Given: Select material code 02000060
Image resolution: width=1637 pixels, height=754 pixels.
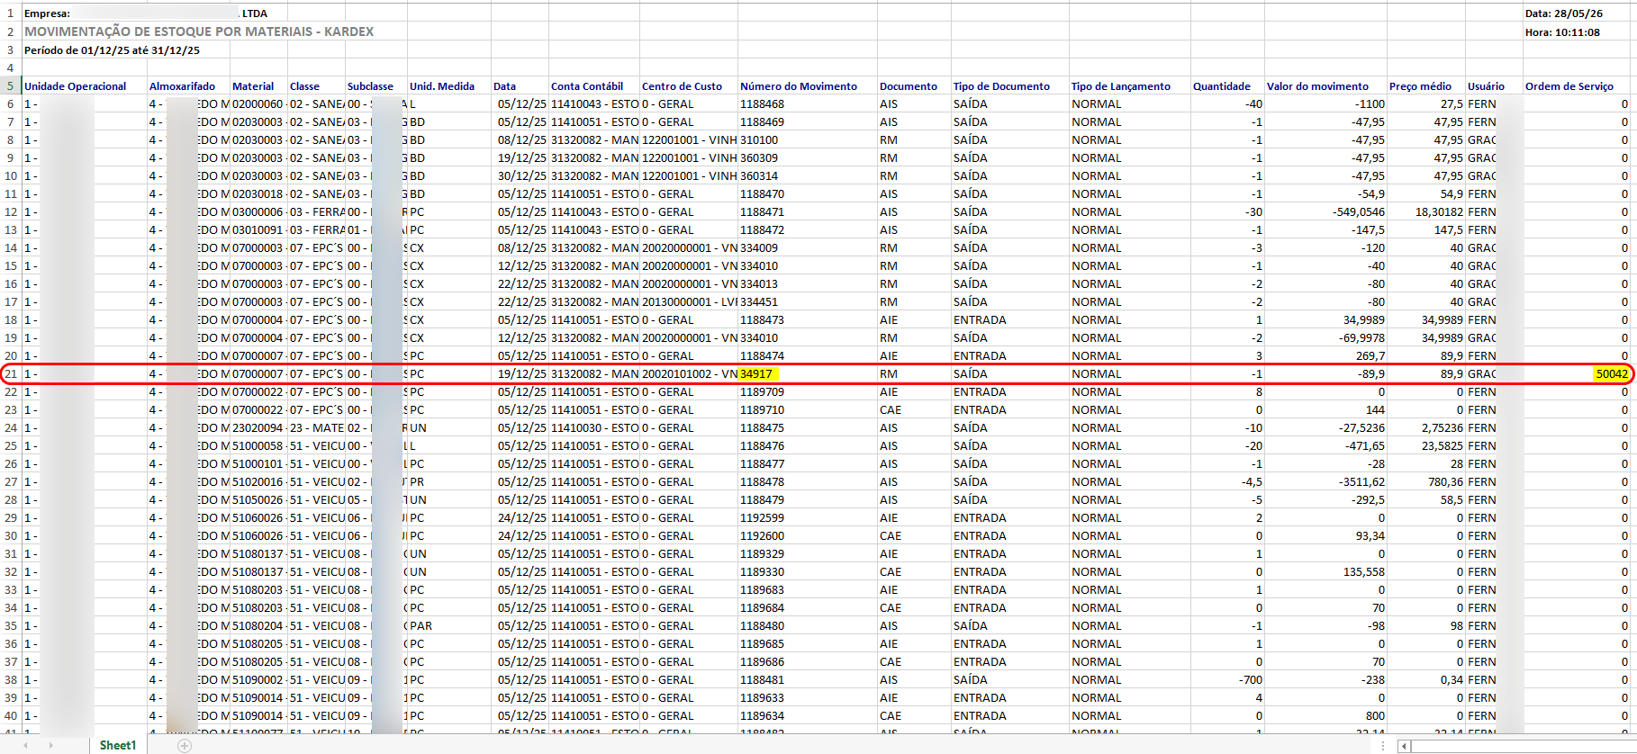Looking at the screenshot, I should tap(258, 104).
